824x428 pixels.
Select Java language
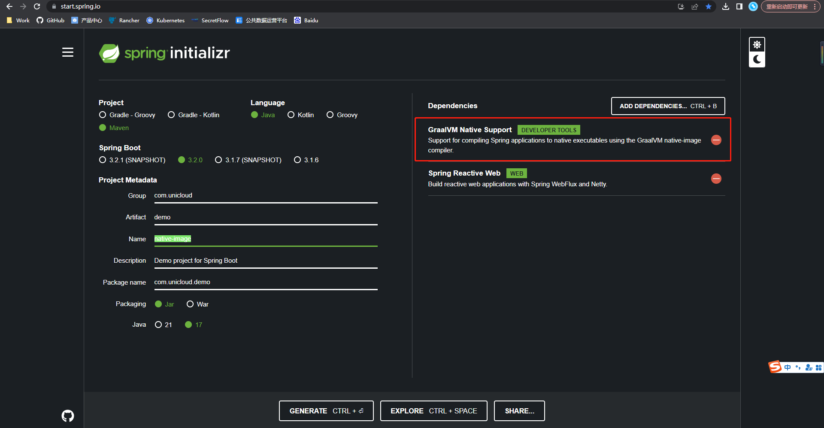point(263,115)
